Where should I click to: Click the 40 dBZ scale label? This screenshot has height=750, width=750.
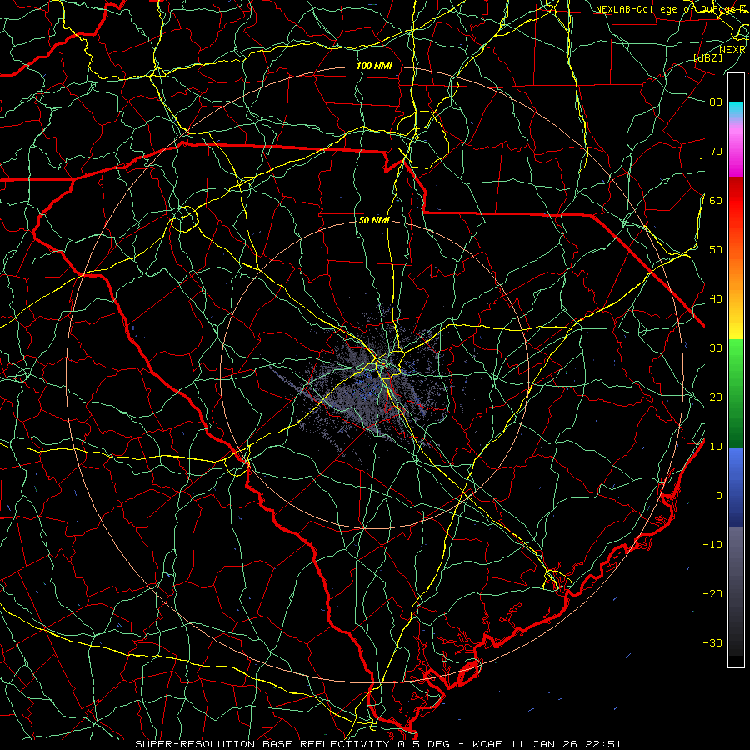[716, 299]
